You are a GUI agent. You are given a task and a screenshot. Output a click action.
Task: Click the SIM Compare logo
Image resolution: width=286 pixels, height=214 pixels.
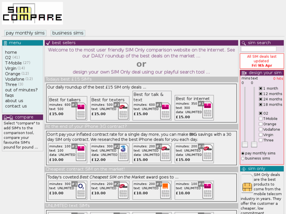point(33,13)
